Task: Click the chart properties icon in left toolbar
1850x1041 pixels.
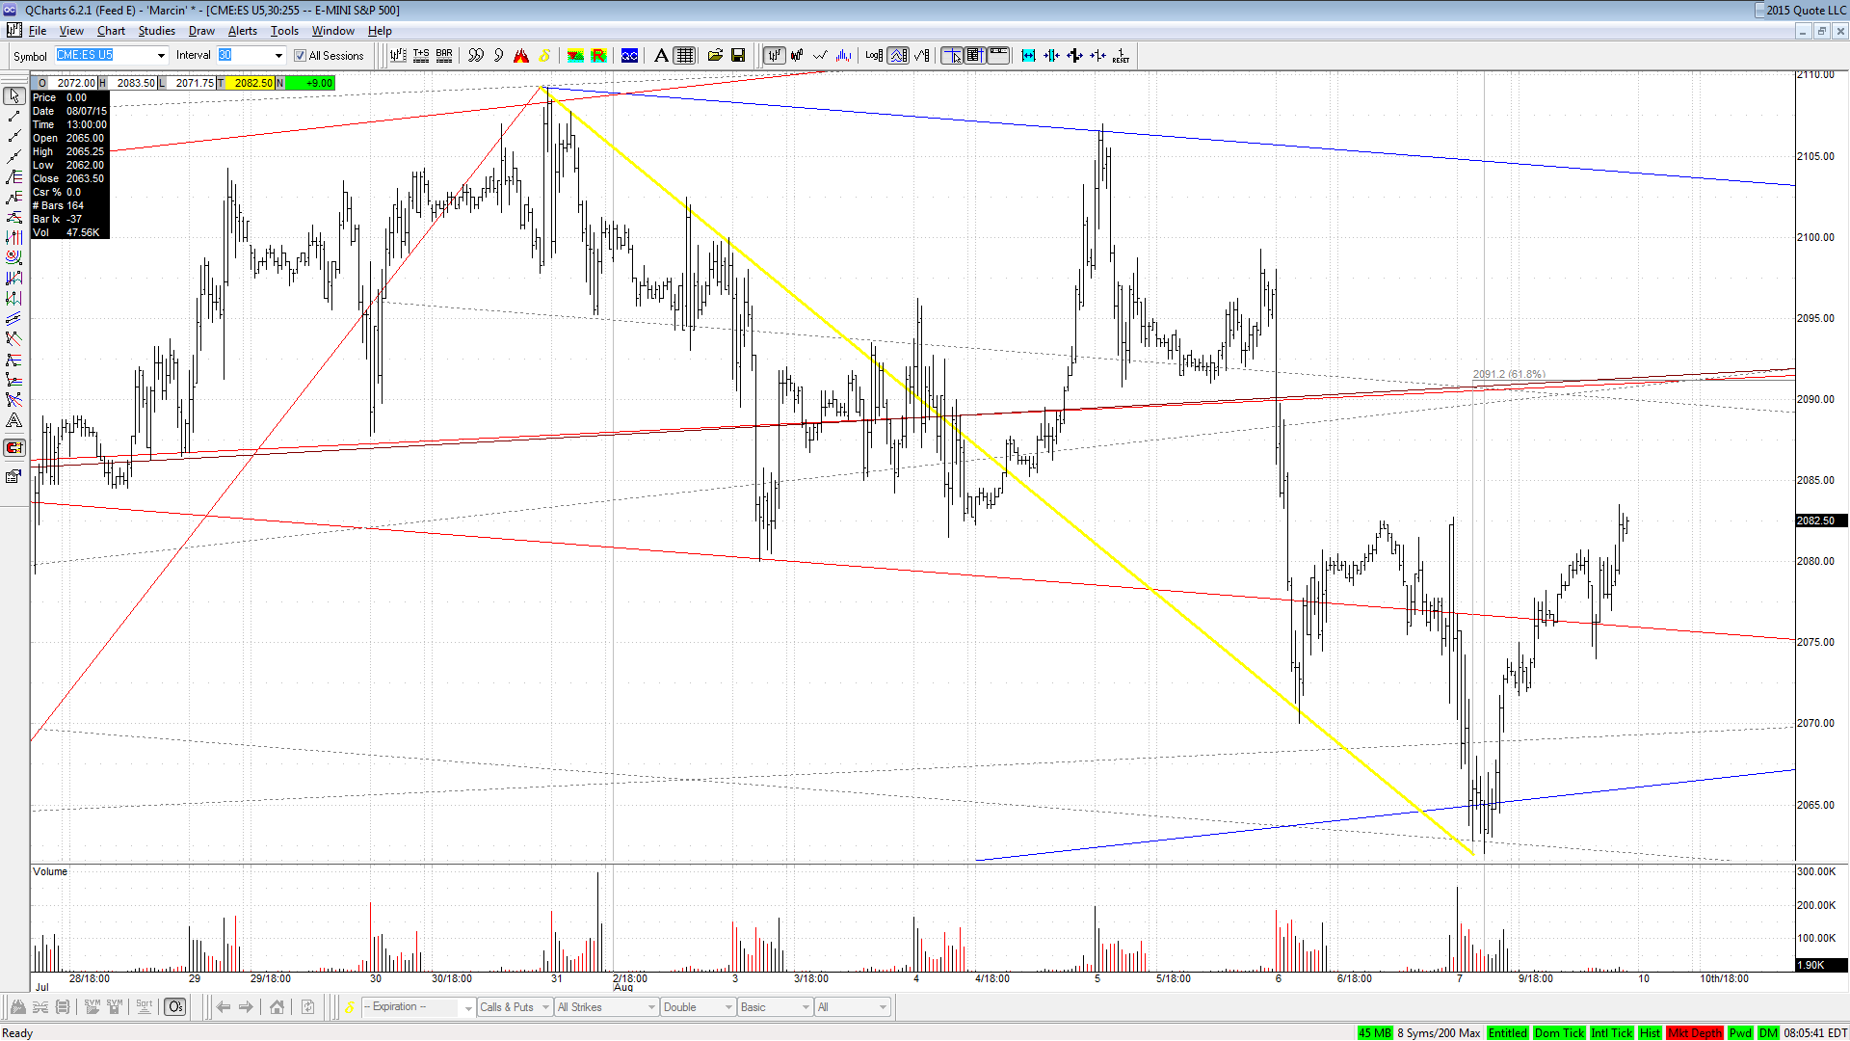Action: coord(13,476)
